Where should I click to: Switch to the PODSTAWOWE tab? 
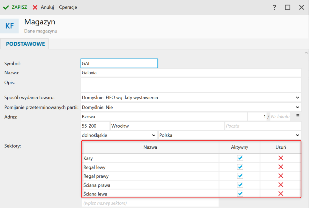pos(25,44)
